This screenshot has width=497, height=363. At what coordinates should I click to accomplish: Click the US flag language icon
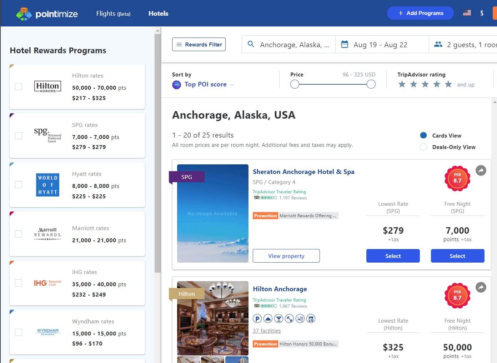[467, 13]
